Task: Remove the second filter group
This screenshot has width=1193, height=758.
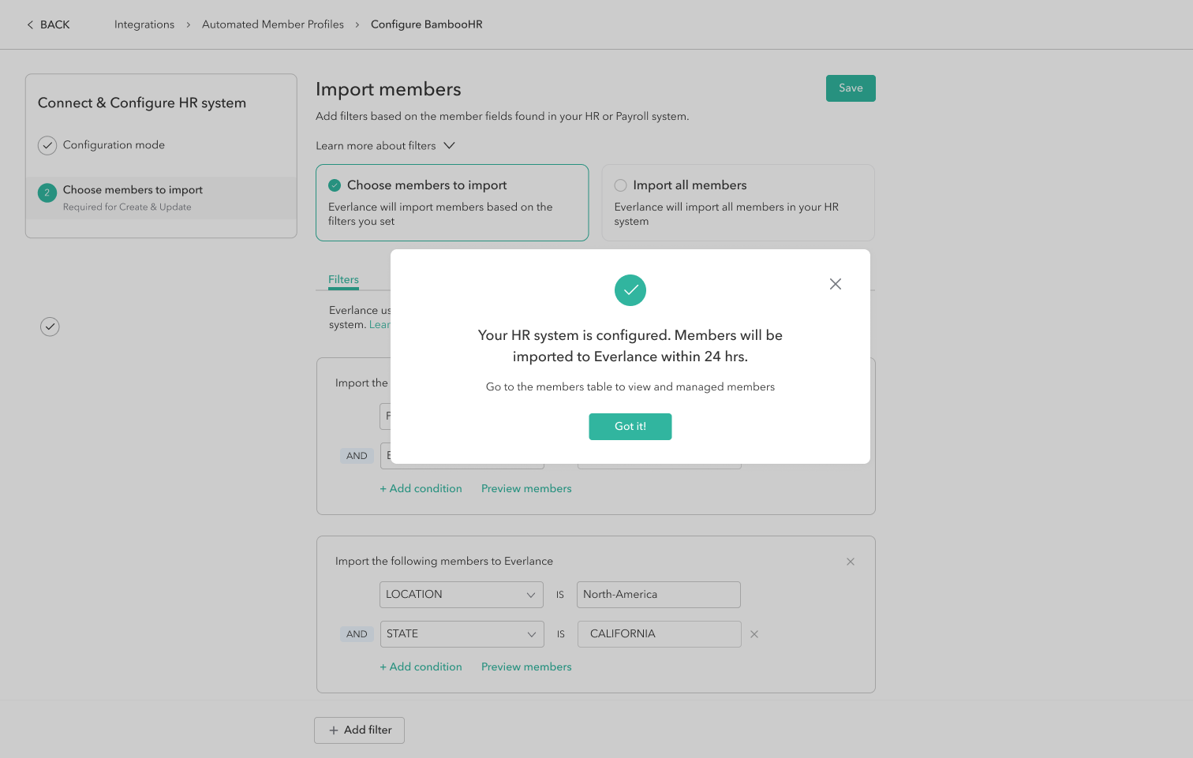Action: pyautogui.click(x=850, y=562)
